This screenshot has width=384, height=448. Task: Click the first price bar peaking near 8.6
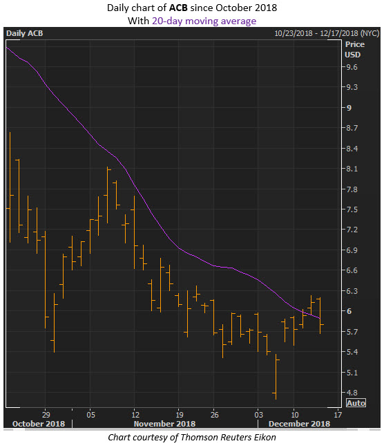[x=10, y=187]
